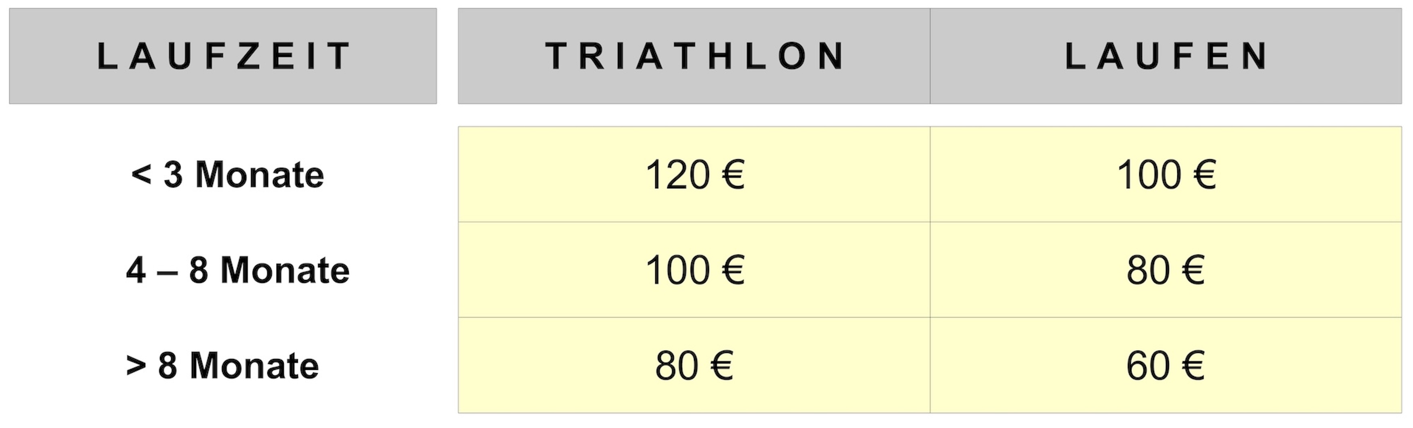Click the less-than symbol before 3 Monate
1413x428 pixels.
click(141, 175)
